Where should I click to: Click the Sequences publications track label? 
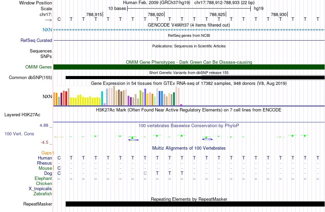coord(41,51)
